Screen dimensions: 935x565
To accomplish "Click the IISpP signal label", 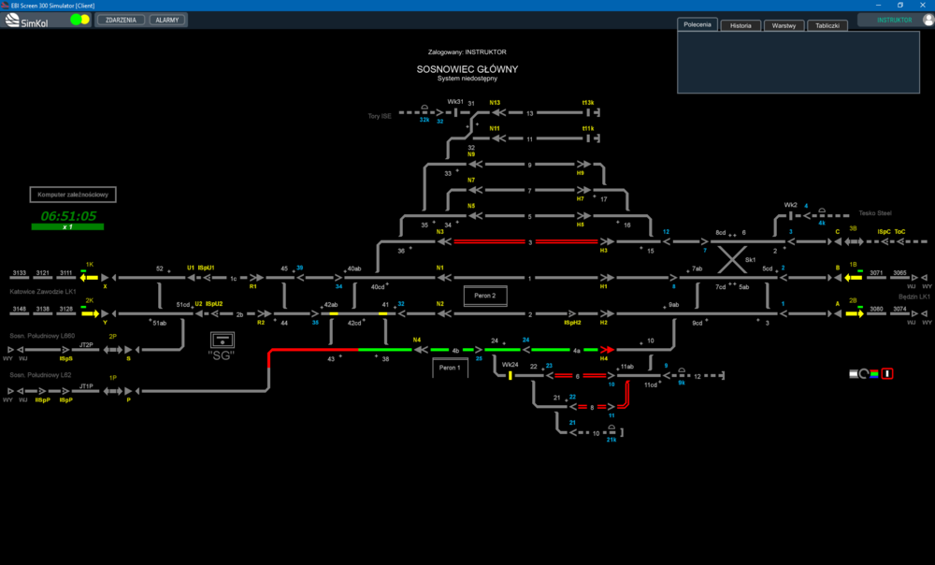I will [x=42, y=400].
